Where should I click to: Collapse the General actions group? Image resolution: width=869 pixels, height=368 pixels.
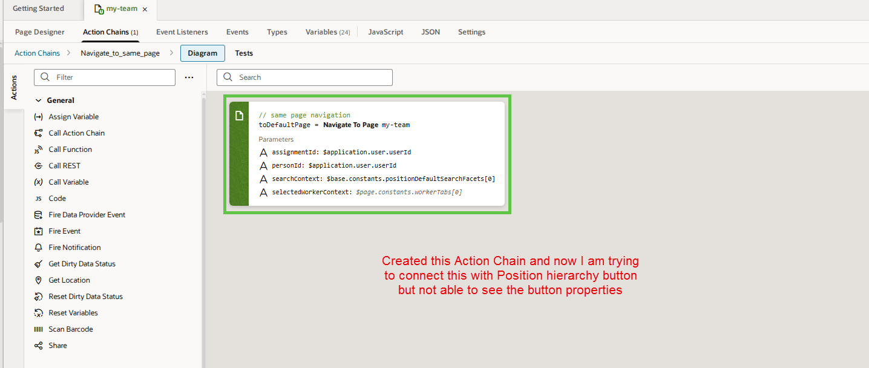[39, 100]
